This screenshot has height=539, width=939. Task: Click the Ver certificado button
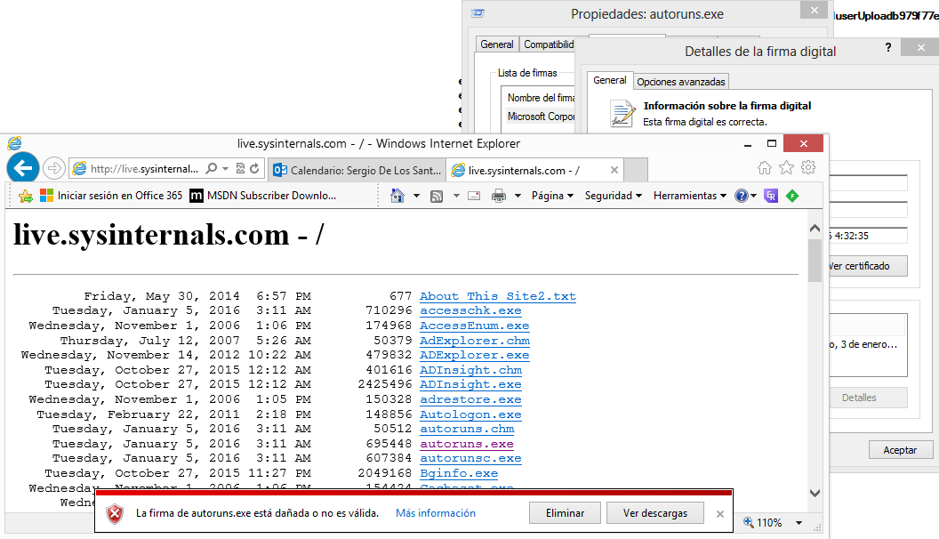click(x=869, y=266)
